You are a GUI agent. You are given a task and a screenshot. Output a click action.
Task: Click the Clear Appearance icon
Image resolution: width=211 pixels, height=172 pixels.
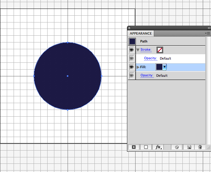(177, 147)
